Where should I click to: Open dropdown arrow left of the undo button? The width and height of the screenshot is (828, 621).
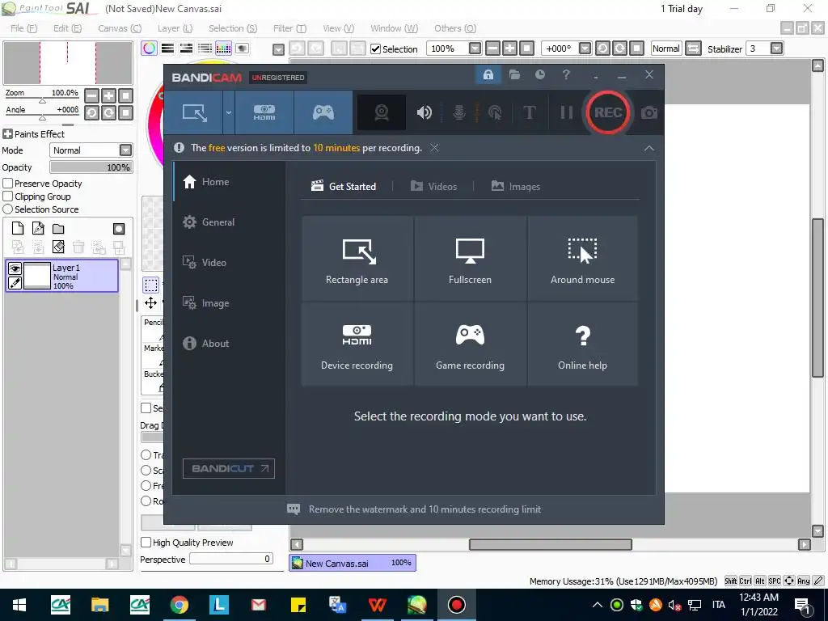278,49
